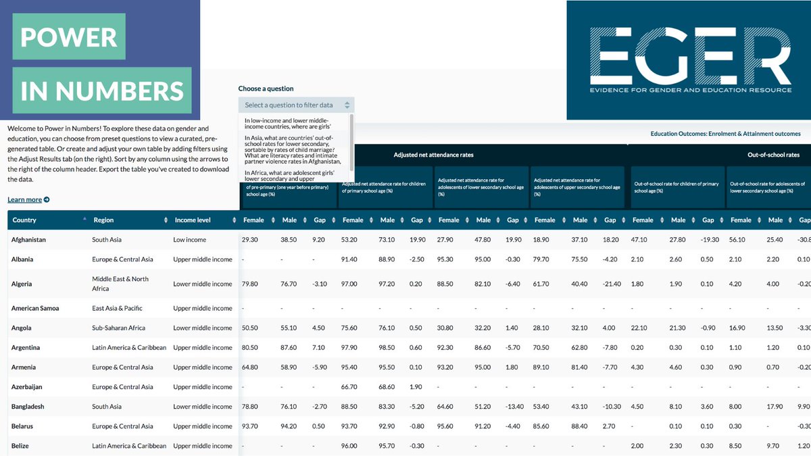
Task: Open the Select a question dropdown
Action: pyautogui.click(x=296, y=105)
